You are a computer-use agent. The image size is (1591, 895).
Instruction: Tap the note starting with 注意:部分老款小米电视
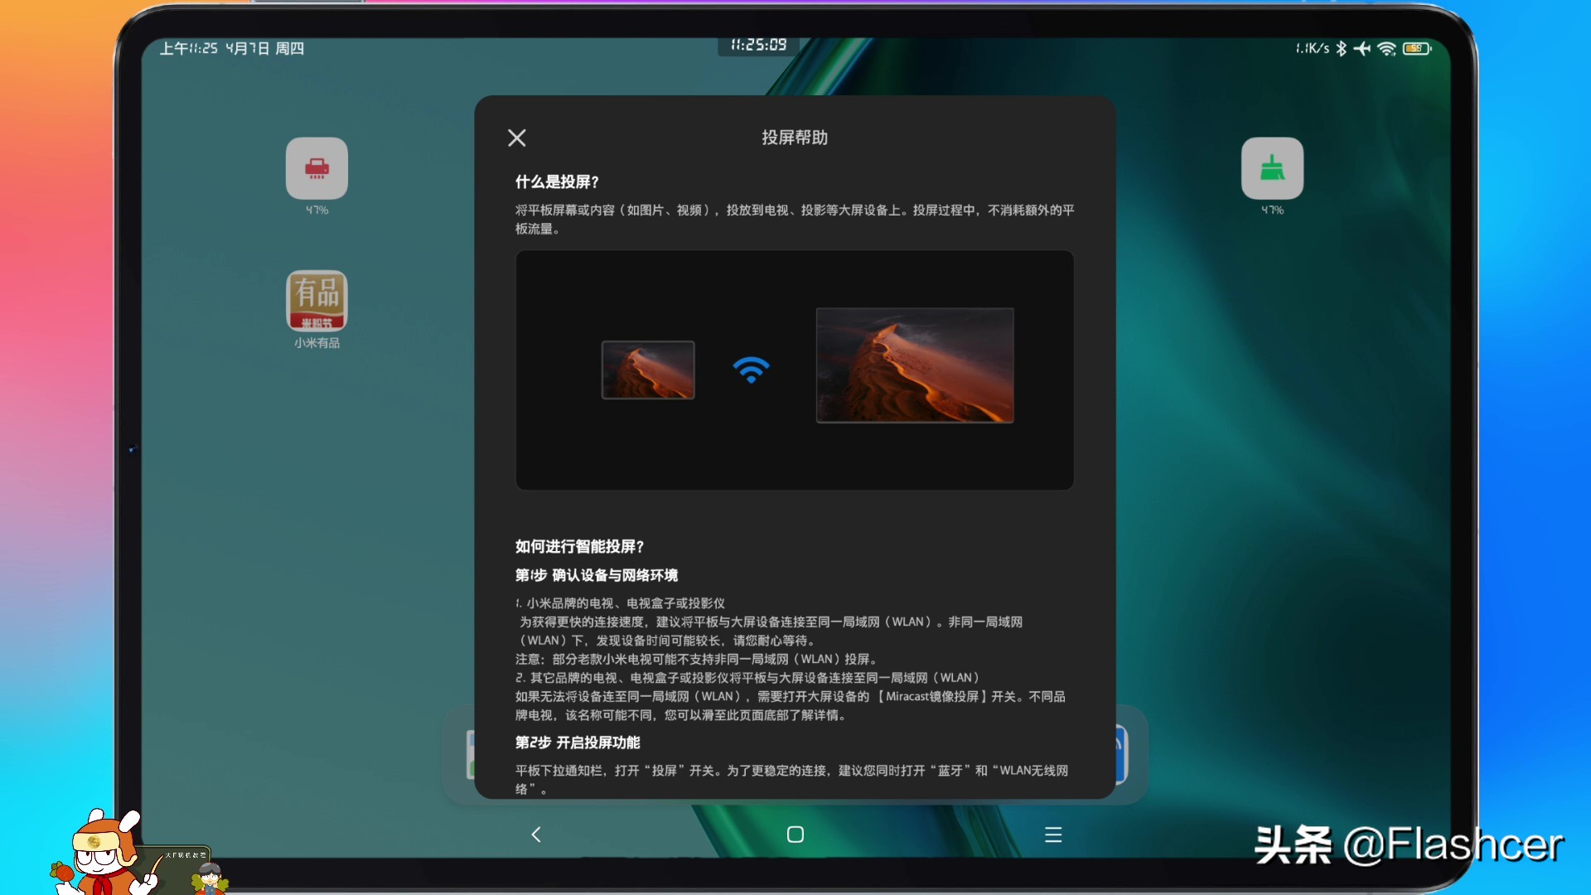696,659
